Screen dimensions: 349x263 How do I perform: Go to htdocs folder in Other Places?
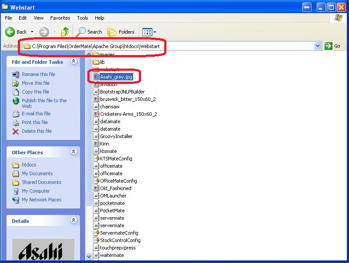coord(29,165)
